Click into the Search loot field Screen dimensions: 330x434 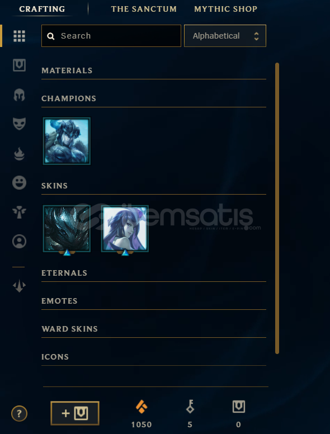click(x=111, y=36)
